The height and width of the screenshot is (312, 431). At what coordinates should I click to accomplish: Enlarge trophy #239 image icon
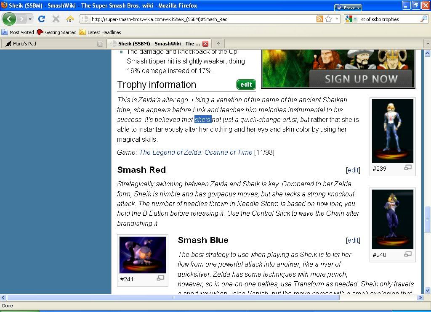408,167
